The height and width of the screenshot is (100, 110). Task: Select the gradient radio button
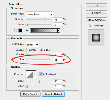(27, 30)
